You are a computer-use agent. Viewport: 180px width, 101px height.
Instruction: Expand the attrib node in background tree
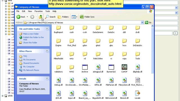tap(3, 96)
